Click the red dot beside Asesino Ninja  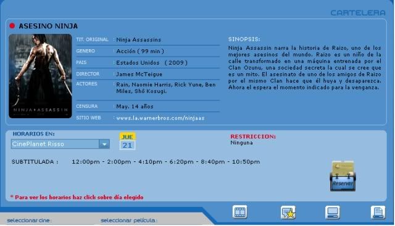[x=12, y=26]
